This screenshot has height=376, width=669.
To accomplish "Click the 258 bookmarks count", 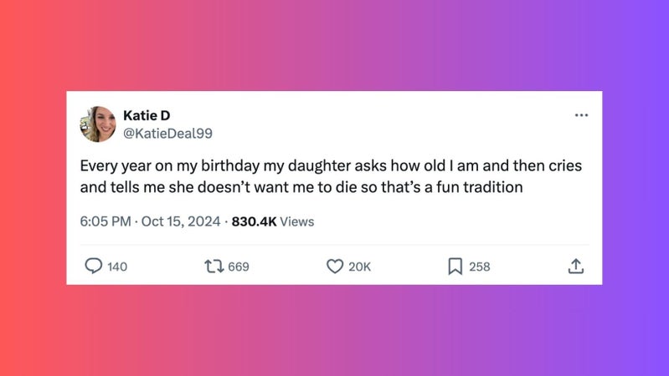I will [x=479, y=267].
